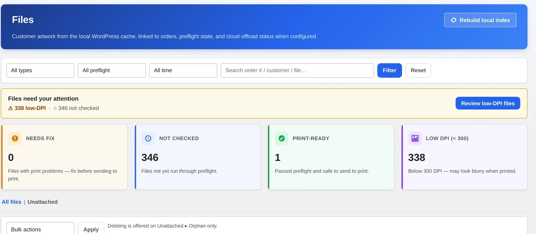Image resolution: width=536 pixels, height=234 pixels.
Task: Open the Print-Ready summary card
Action: [331, 157]
